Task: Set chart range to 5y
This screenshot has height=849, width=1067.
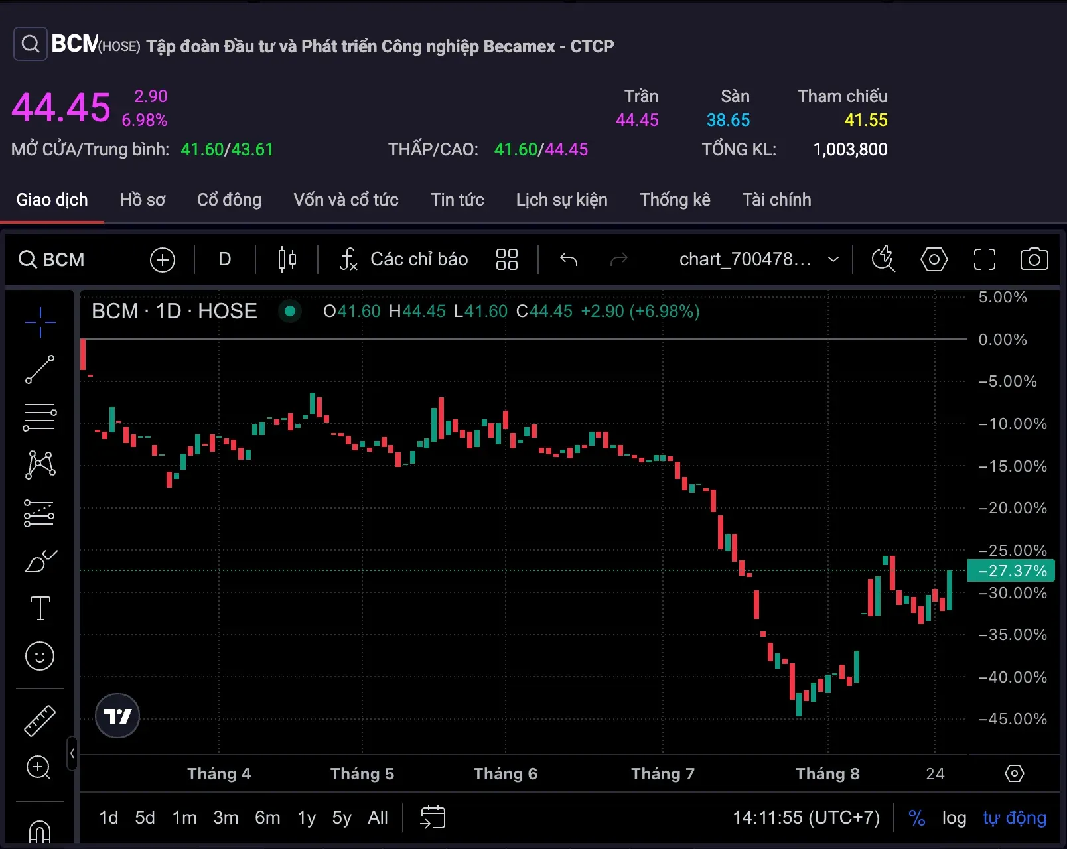Action: coord(342,818)
